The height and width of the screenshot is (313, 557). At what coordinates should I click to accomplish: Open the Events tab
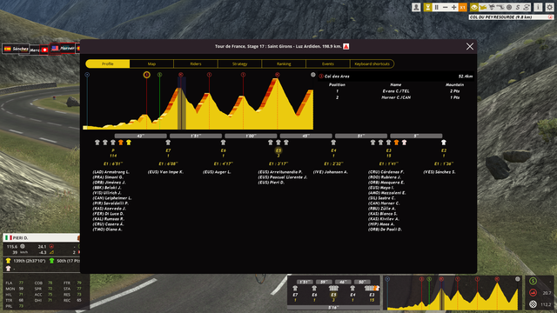(x=328, y=63)
